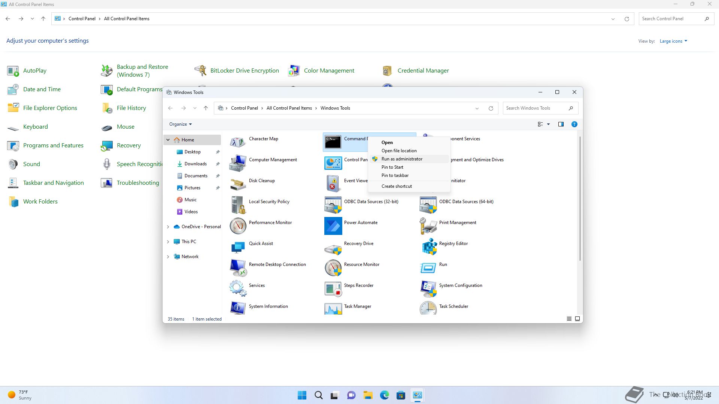Click the Windows Tools vertical scrollbar

click(580, 198)
